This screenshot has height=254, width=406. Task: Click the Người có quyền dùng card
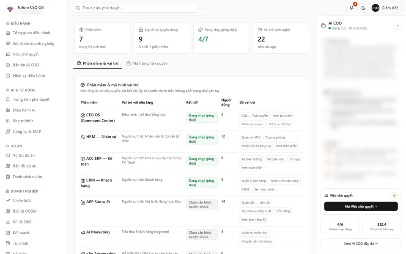click(162, 38)
